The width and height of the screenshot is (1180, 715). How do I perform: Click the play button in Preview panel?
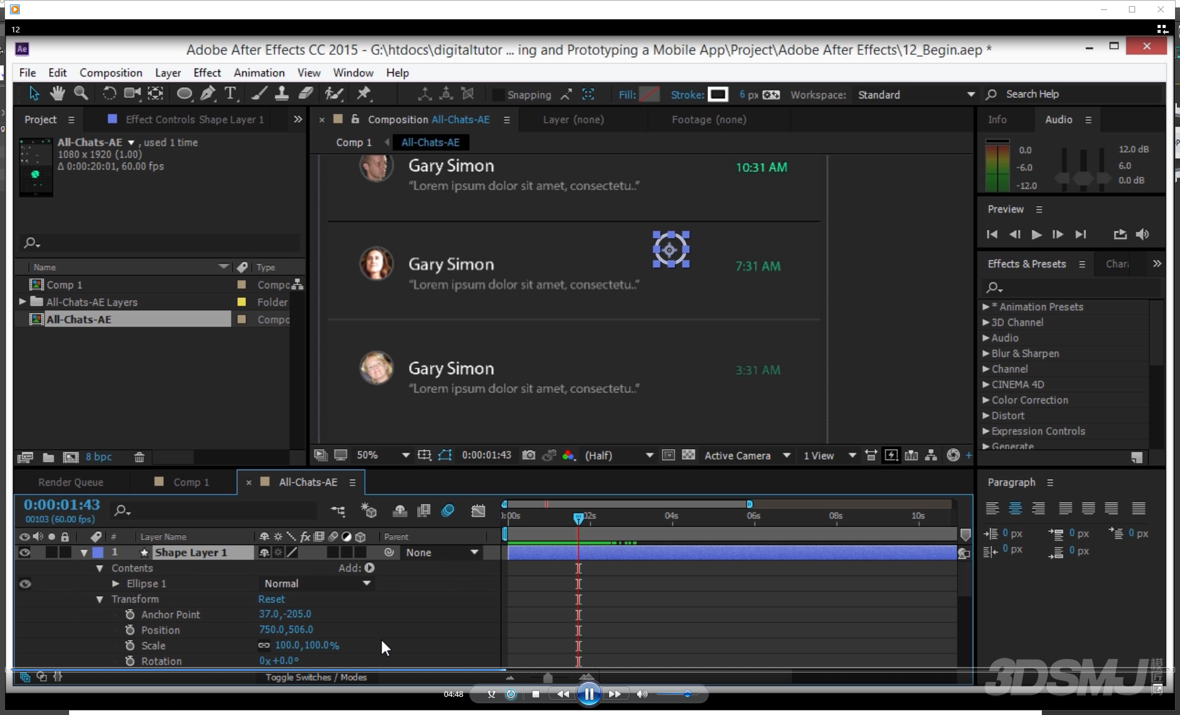tap(1036, 234)
